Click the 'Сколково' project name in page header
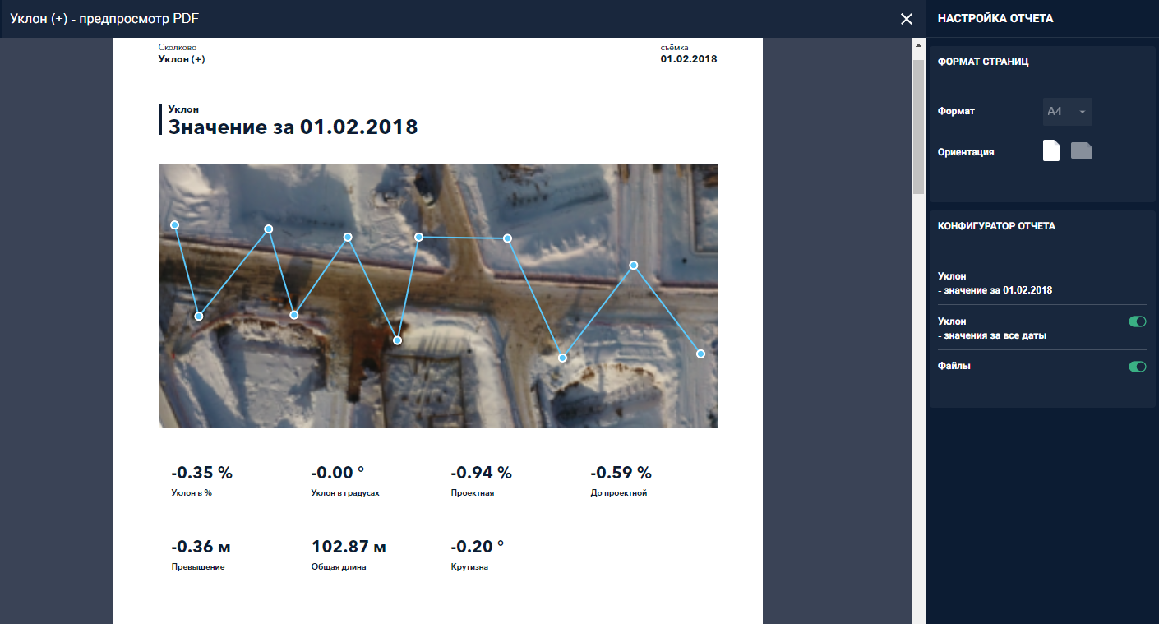The width and height of the screenshot is (1159, 624). pyautogui.click(x=178, y=48)
